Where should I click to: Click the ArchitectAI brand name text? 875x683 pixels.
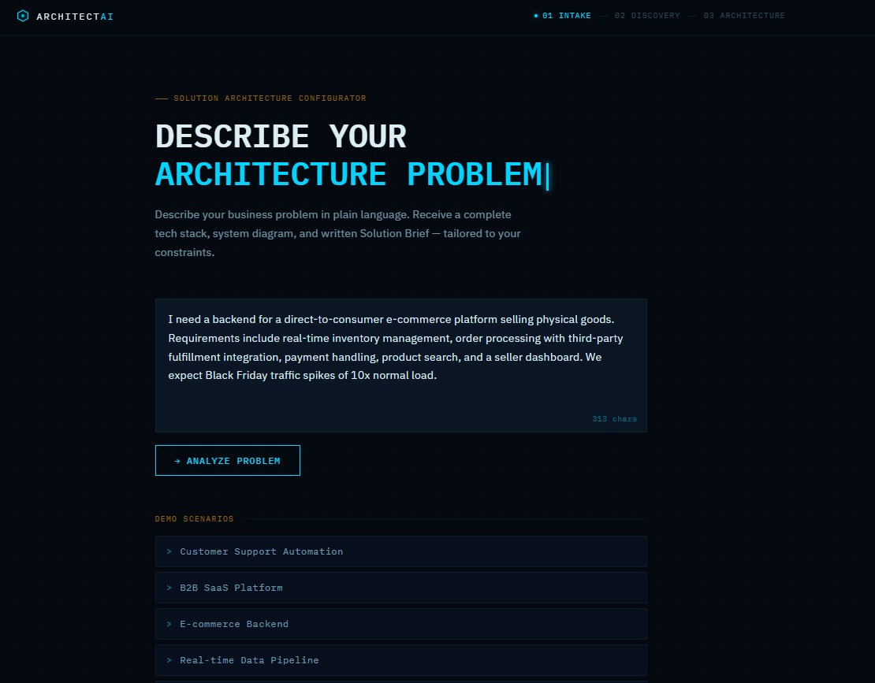[x=75, y=17]
